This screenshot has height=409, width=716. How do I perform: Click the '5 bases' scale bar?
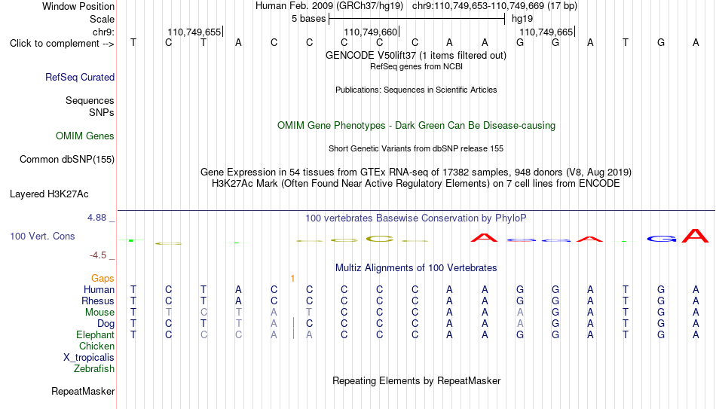pyautogui.click(x=417, y=19)
